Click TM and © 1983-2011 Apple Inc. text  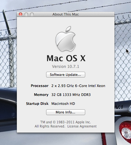[x=65, y=122]
